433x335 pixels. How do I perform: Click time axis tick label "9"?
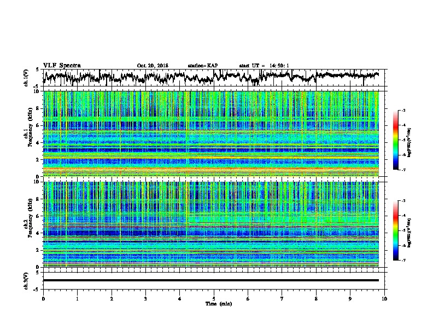[350, 299]
